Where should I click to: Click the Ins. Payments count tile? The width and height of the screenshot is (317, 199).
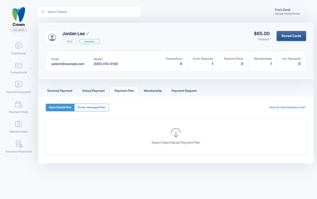point(292,61)
